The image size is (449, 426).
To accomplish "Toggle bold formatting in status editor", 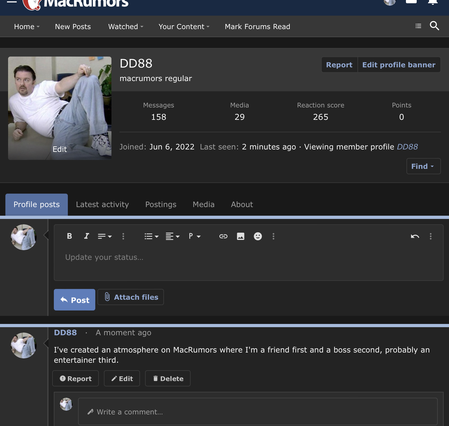I will 69,236.
